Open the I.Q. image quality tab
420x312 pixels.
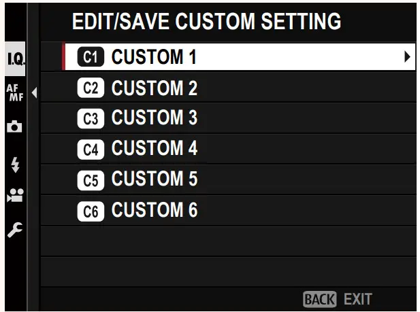[x=15, y=60]
